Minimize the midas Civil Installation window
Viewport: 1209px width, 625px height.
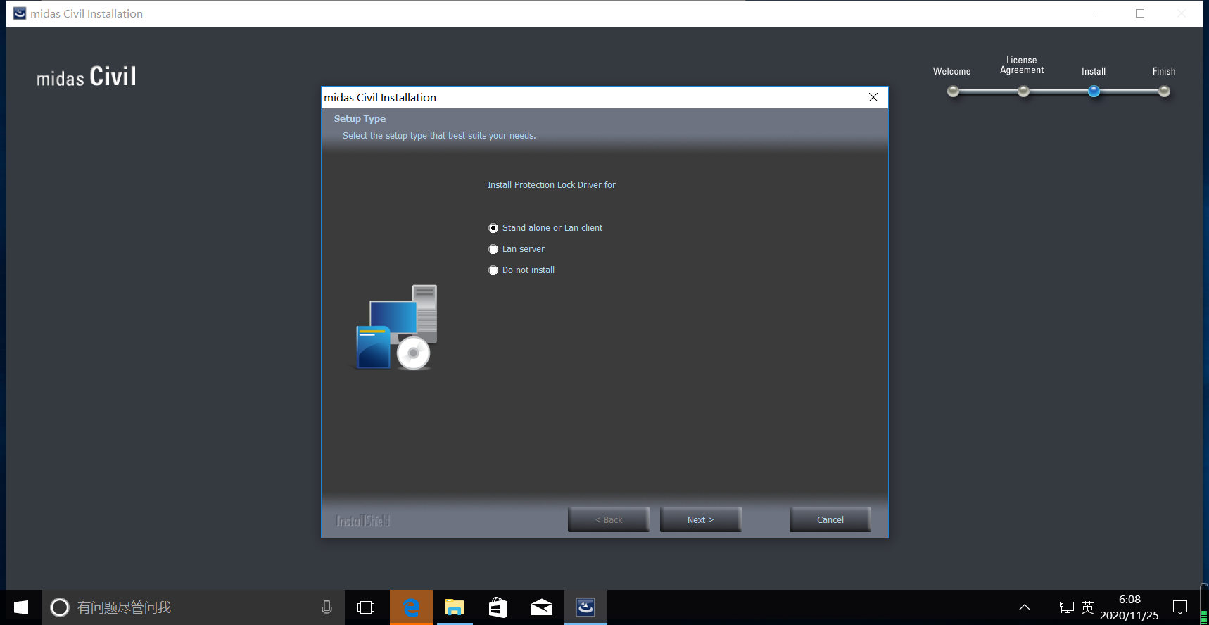point(1099,13)
